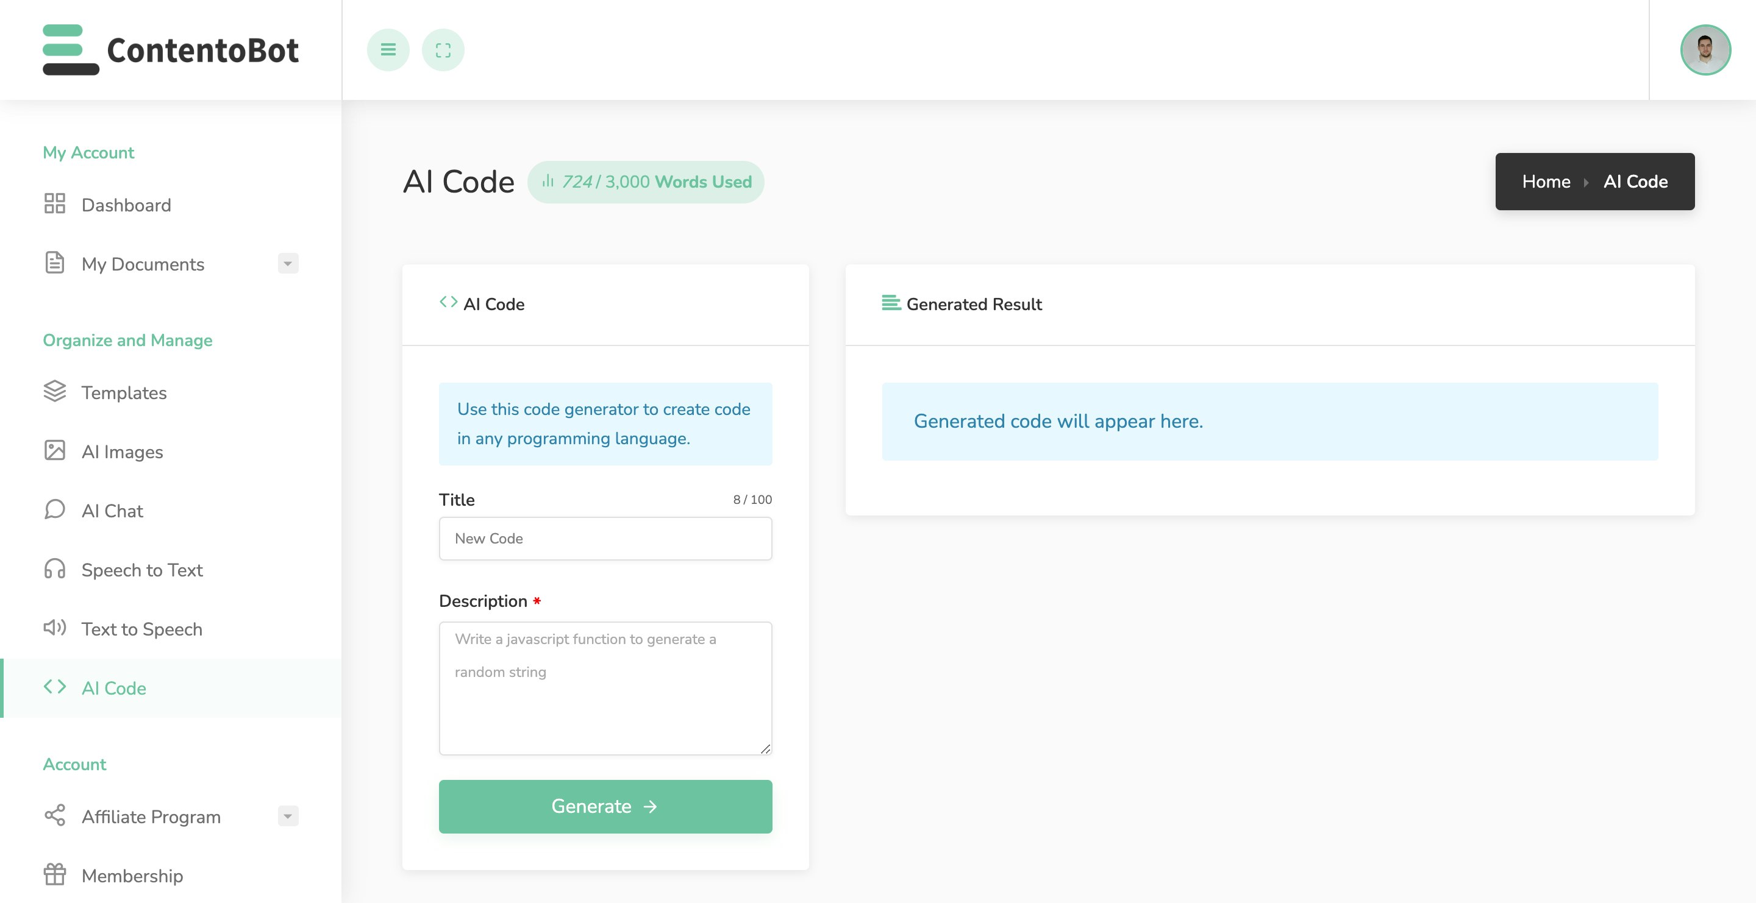Click the Membership gift icon
Viewport: 1756px width, 903px height.
click(54, 874)
